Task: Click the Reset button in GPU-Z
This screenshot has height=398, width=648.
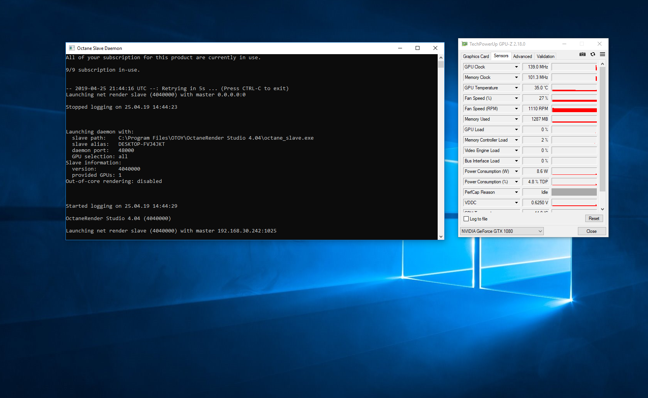Action: [x=594, y=219]
